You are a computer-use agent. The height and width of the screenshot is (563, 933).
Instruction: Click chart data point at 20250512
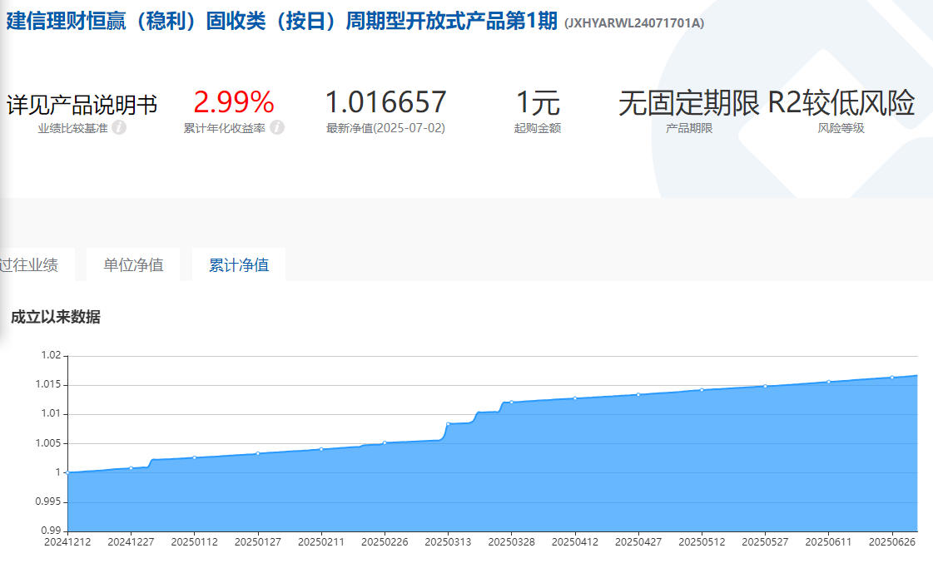tap(702, 390)
